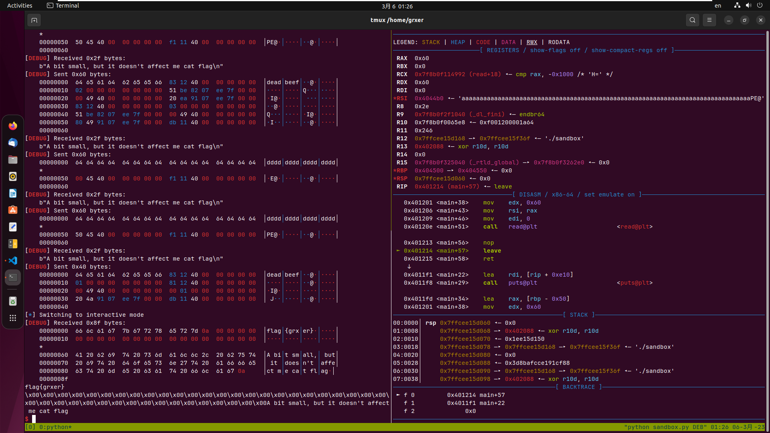
Task: Click the 'call read@plt' instruction line
Action: [528, 227]
